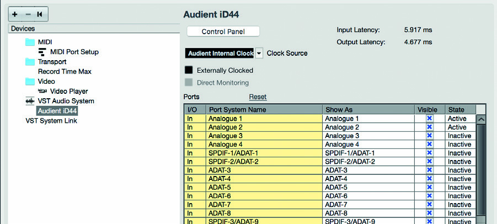The height and width of the screenshot is (224, 497).
Task: Select Port System Name cell ADAT-6
Action: [264, 196]
